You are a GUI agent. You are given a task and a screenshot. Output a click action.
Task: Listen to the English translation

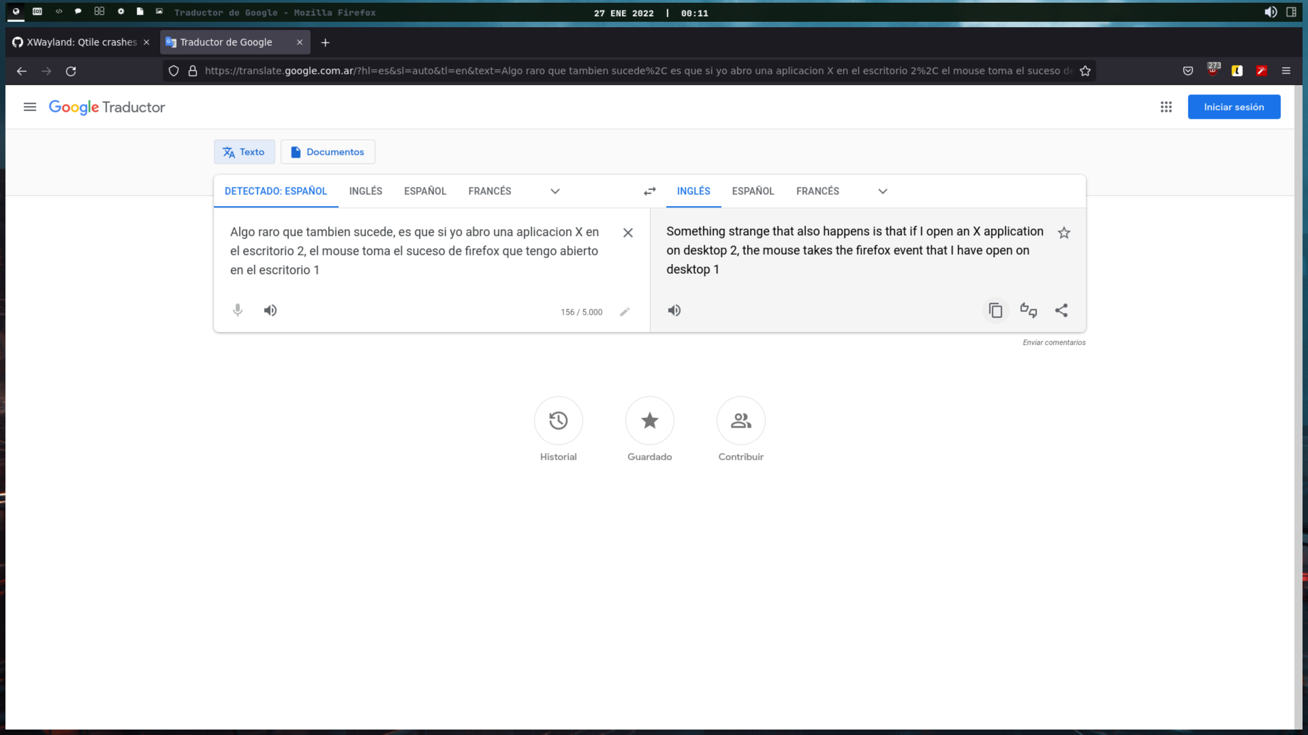point(674,310)
